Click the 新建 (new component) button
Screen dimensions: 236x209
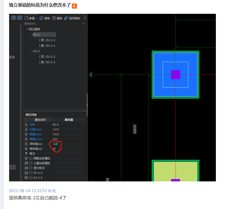(30, 18)
